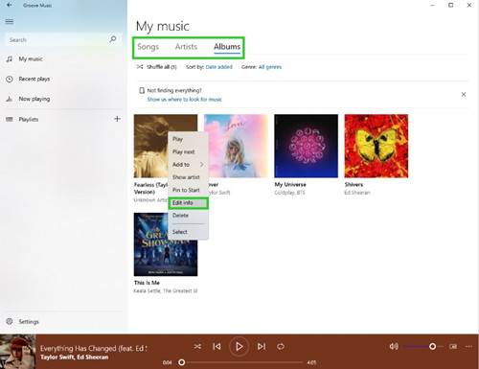The image size is (479, 369).
Task: Select the Albums tab
Action: click(227, 47)
